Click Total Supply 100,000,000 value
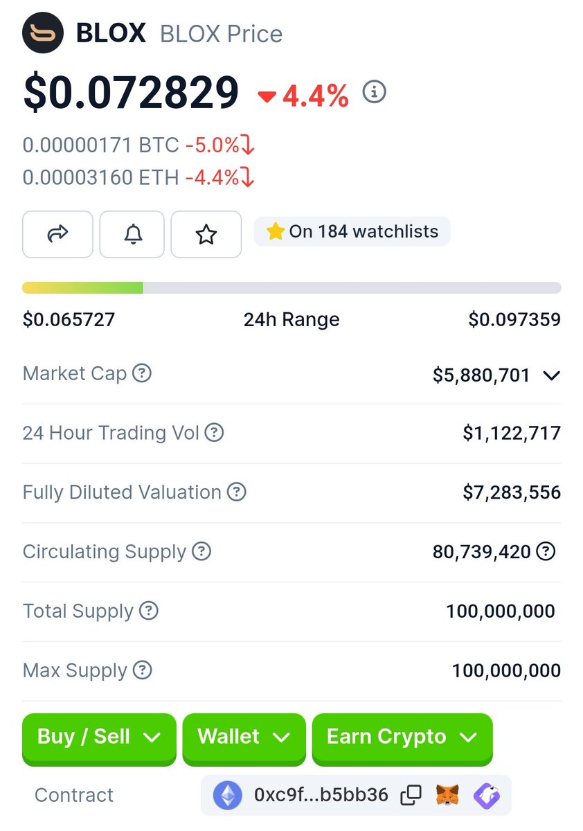This screenshot has height=831, width=583. coord(501,611)
